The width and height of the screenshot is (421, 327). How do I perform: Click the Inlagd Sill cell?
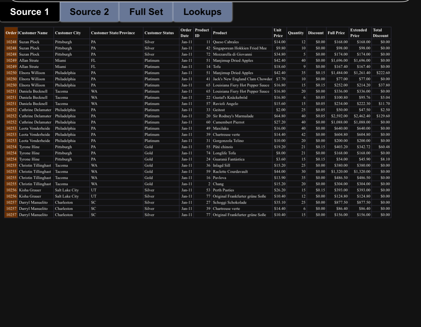(242, 165)
